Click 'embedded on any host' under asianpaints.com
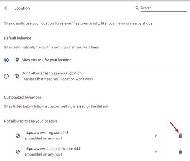Viewport: 190px width, 161px height. 43,154
